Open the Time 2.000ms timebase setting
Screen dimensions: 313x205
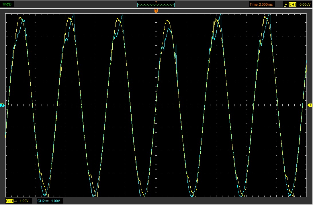[262, 4]
